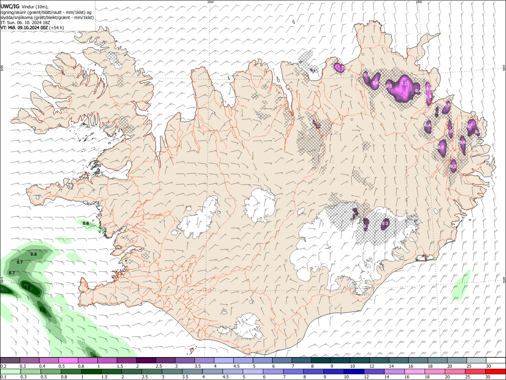Click the deep blue 10 swatch in rain legend

pyautogui.click(x=354, y=372)
